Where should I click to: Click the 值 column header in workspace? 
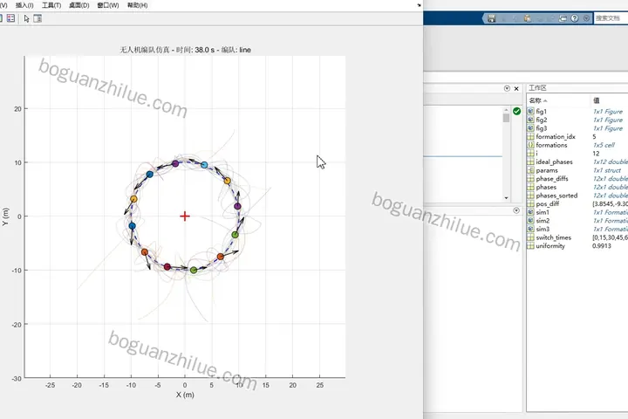pyautogui.click(x=597, y=100)
